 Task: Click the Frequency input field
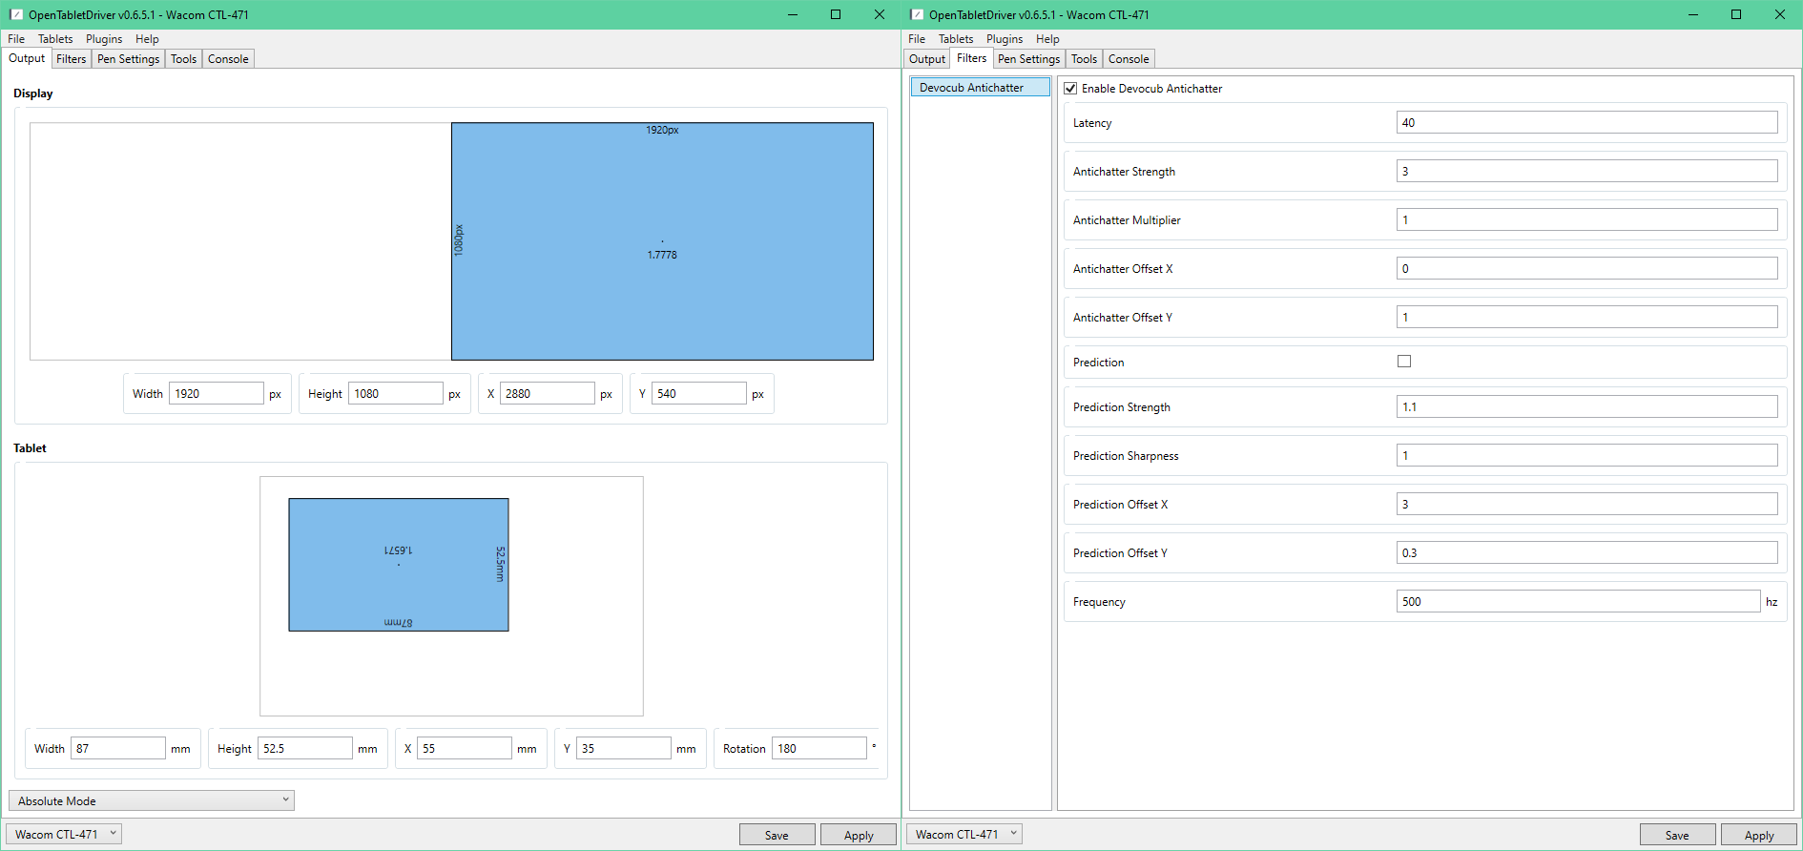(1577, 602)
